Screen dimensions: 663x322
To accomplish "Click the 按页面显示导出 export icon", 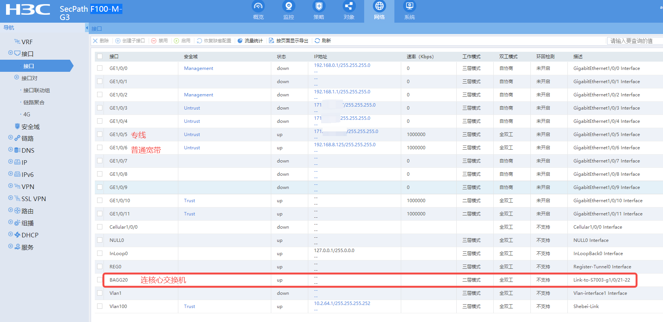I will click(x=271, y=41).
